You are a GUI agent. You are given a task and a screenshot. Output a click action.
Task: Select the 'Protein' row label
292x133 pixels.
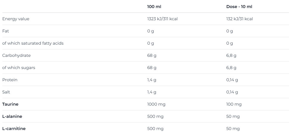coord(10,80)
